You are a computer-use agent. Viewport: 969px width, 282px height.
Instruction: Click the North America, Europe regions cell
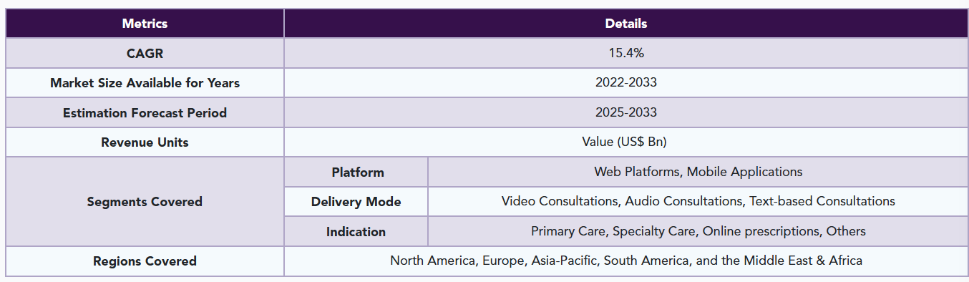(x=626, y=261)
